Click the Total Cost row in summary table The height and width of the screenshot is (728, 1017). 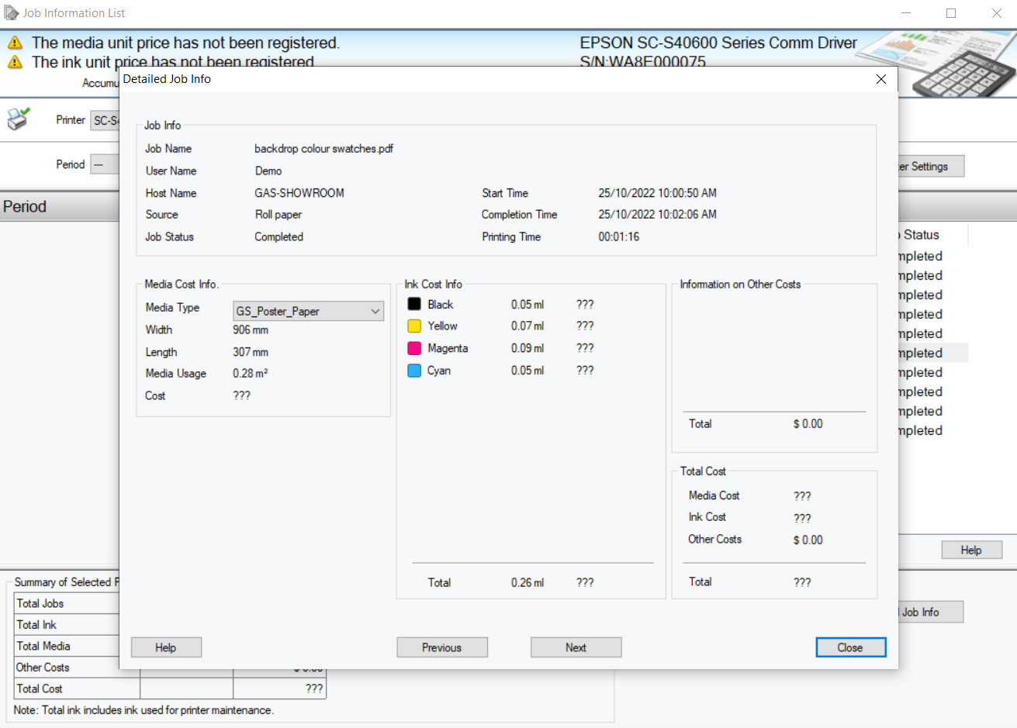[171, 688]
